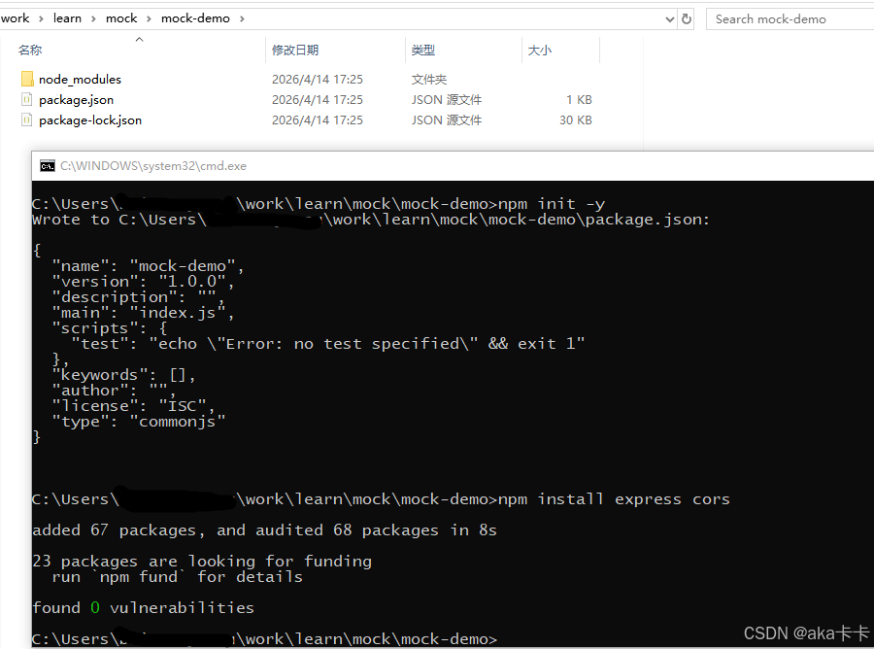Click the green 0 vulnerabilities count

[x=95, y=608]
